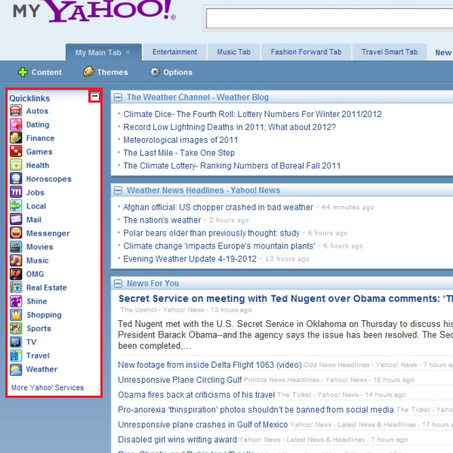Collapse Weather News Headlines module

click(118, 190)
